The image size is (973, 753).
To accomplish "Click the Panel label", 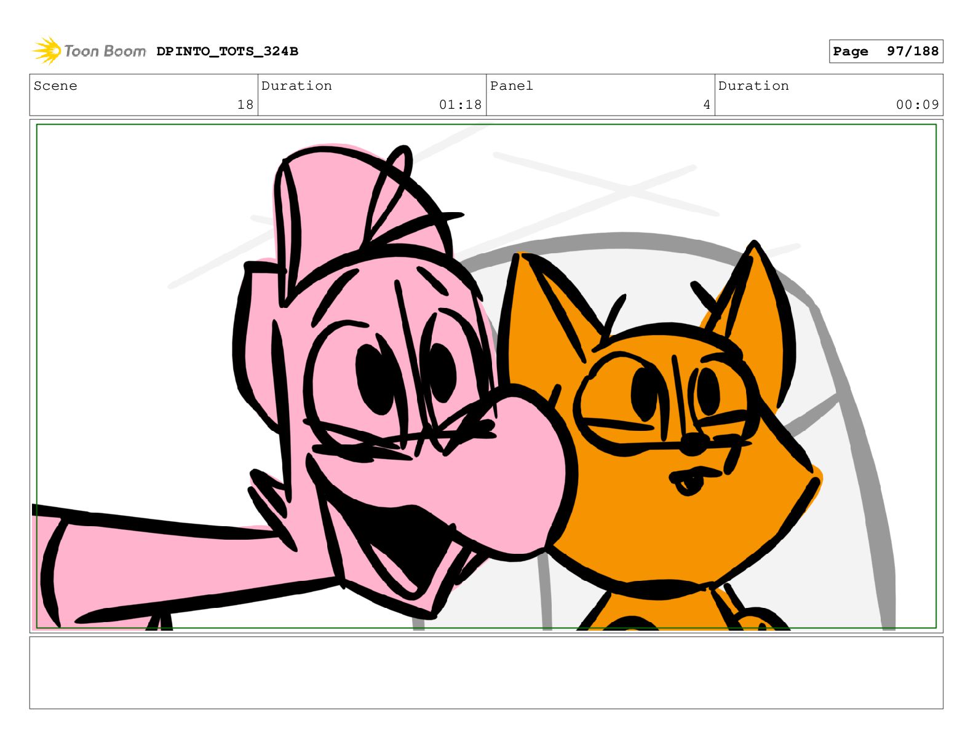I will click(x=512, y=86).
